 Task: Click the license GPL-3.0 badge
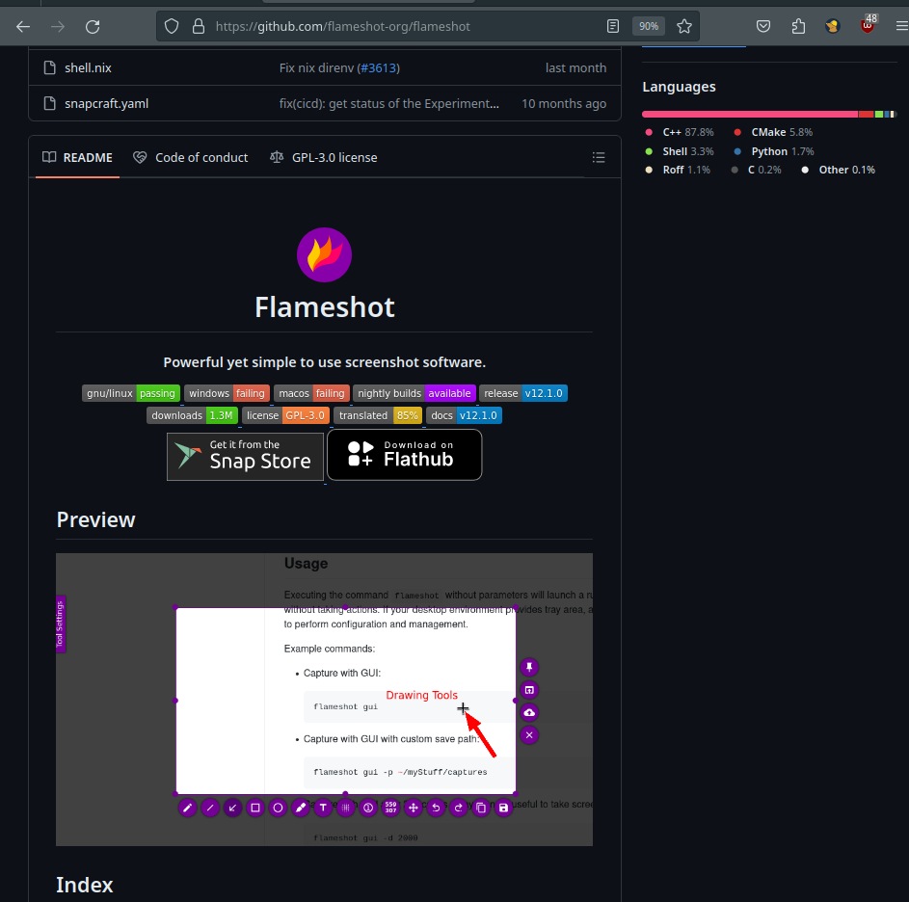(x=285, y=415)
